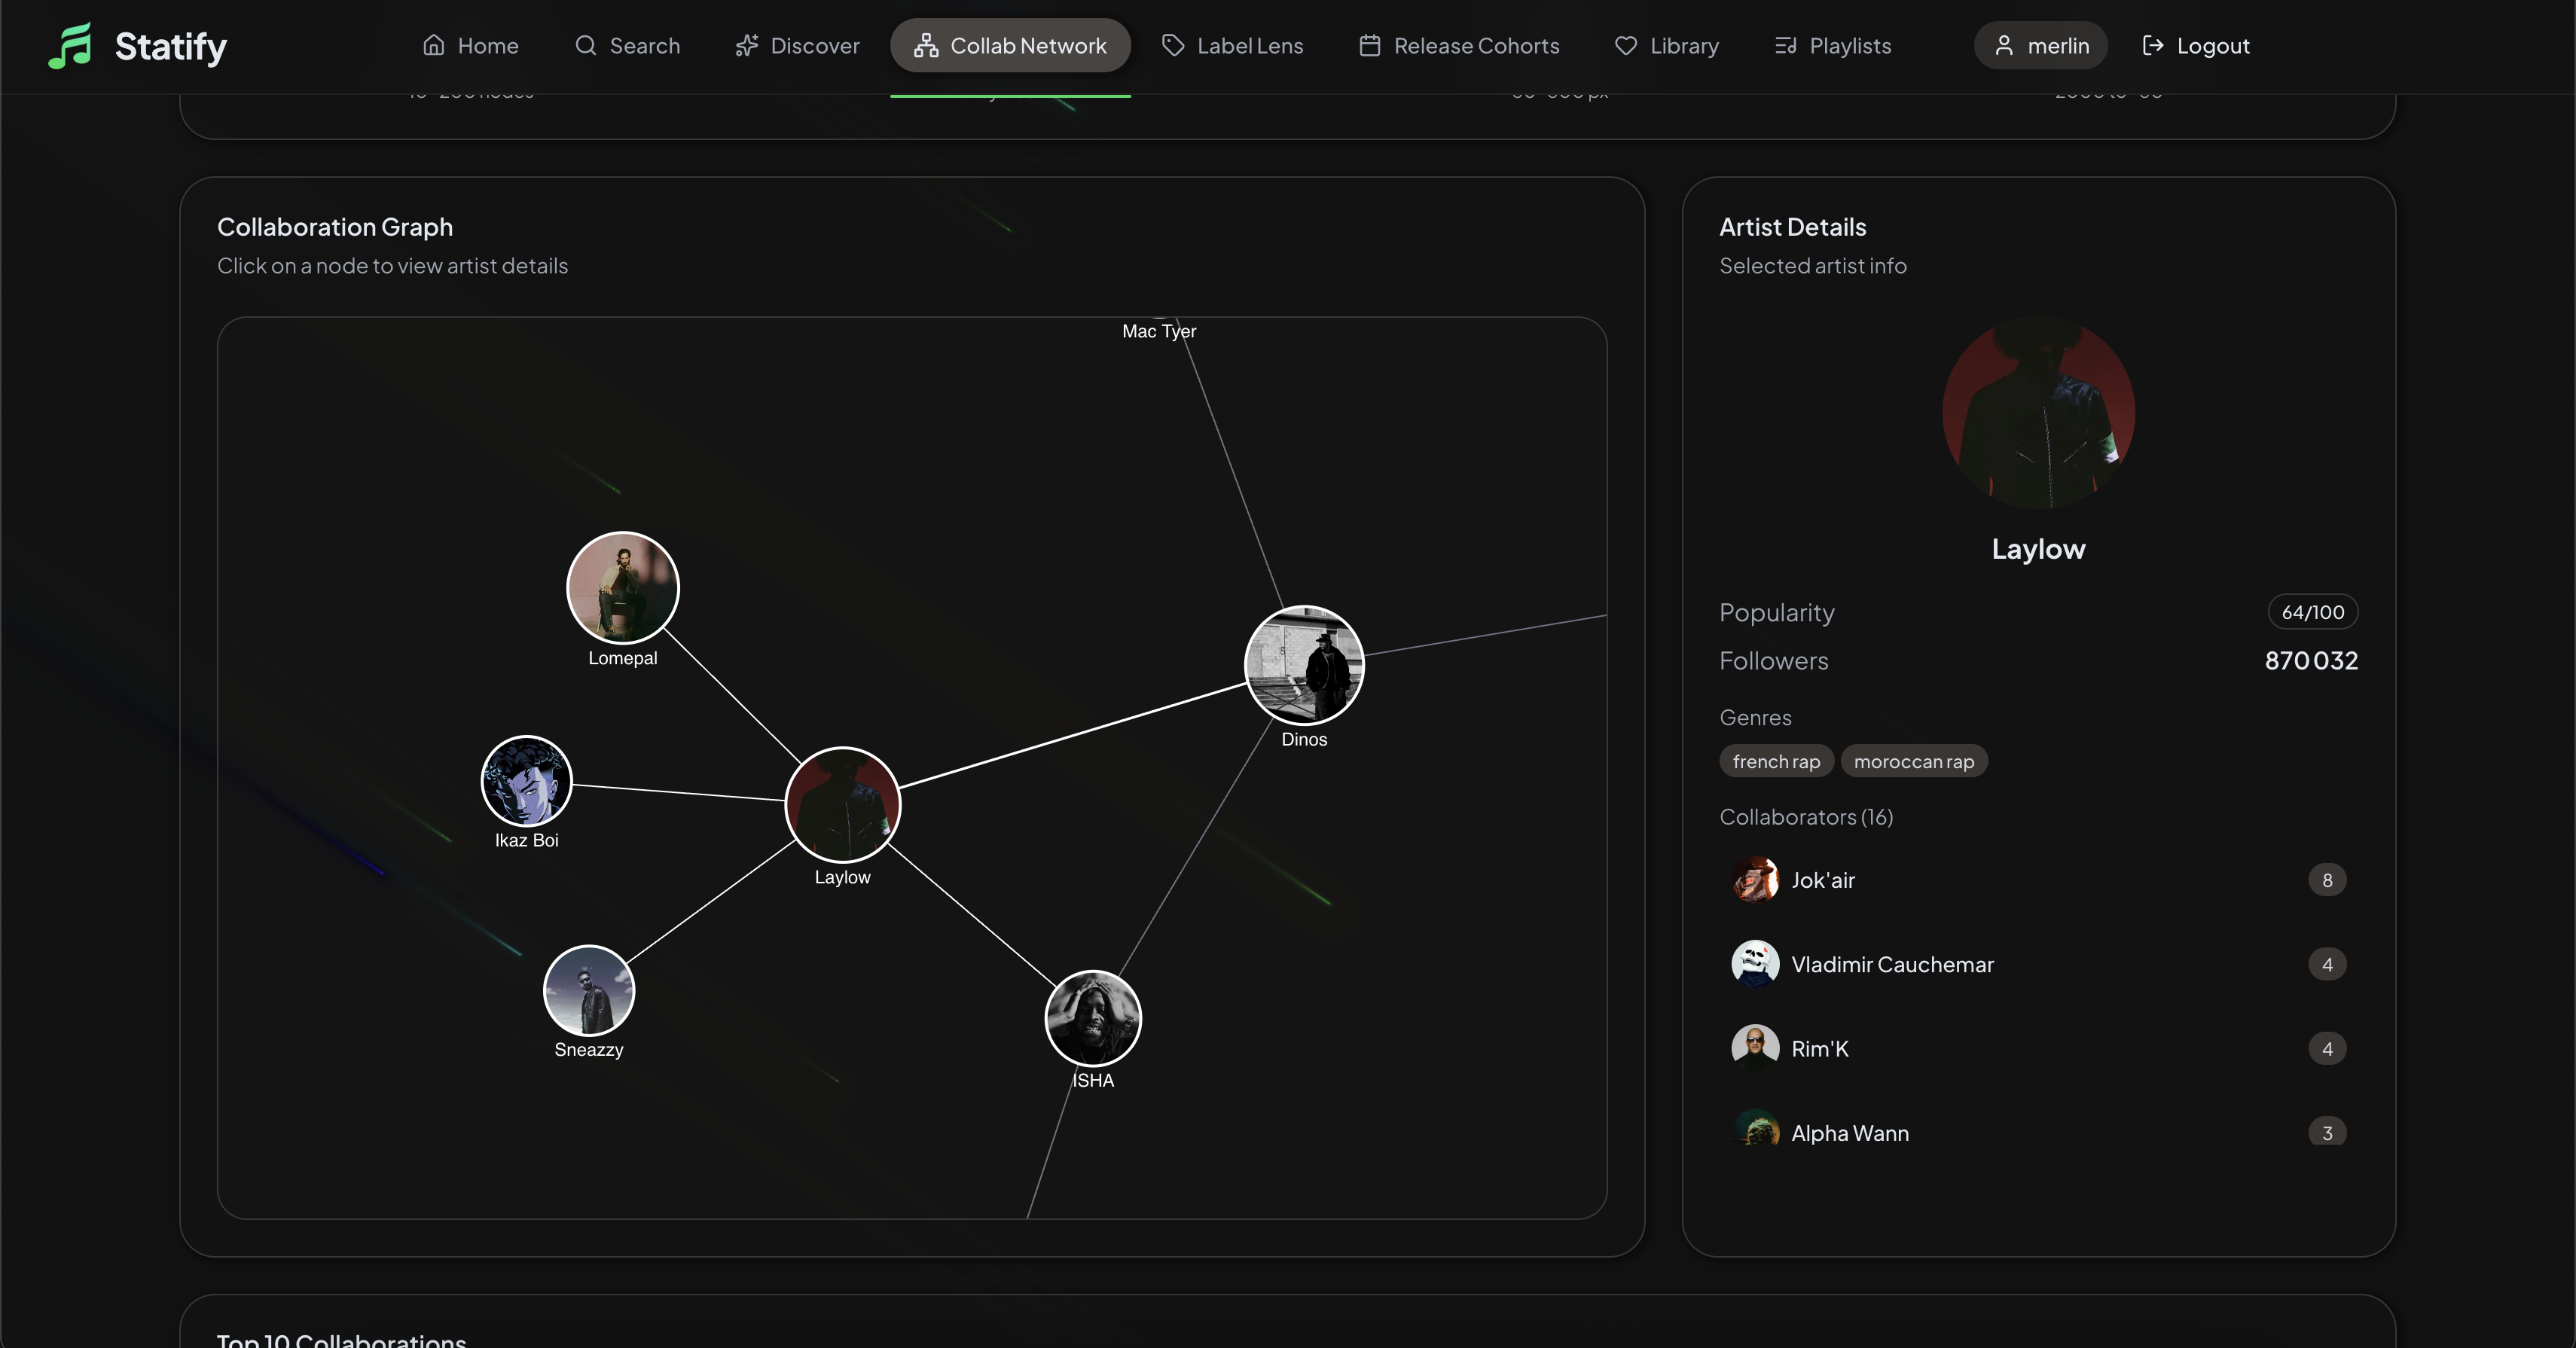Select the Search magnifier icon
2576x1348 pixels.
(x=586, y=45)
